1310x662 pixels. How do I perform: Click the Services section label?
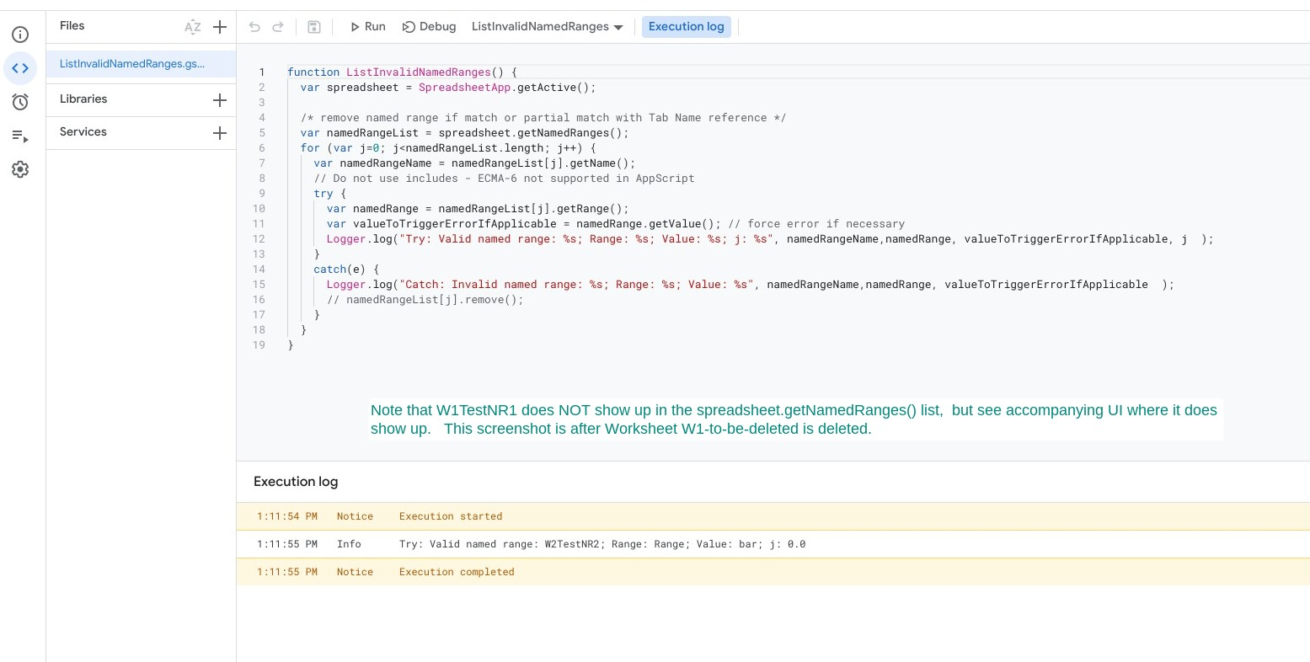[x=83, y=132]
